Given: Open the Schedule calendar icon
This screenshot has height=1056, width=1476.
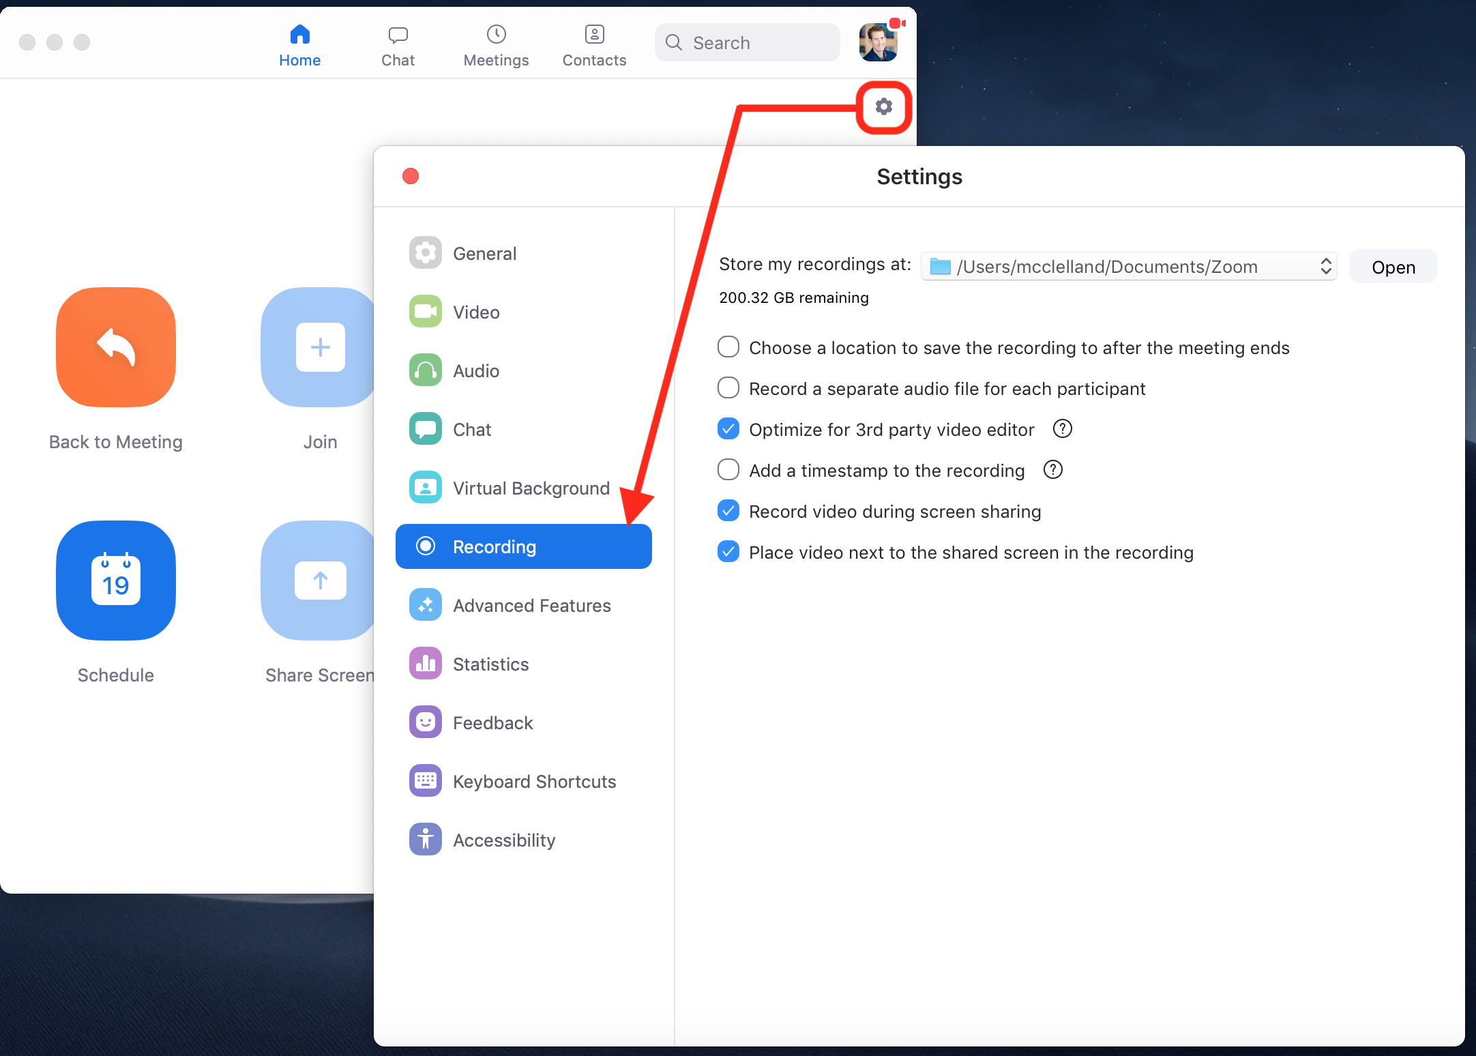Looking at the screenshot, I should tap(116, 581).
